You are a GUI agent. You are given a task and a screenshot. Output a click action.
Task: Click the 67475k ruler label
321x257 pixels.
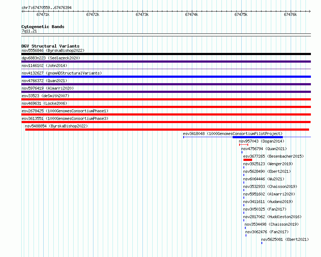[x=241, y=14]
